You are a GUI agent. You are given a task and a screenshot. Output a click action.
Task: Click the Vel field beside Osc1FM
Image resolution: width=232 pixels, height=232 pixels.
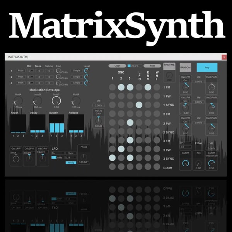198,82
